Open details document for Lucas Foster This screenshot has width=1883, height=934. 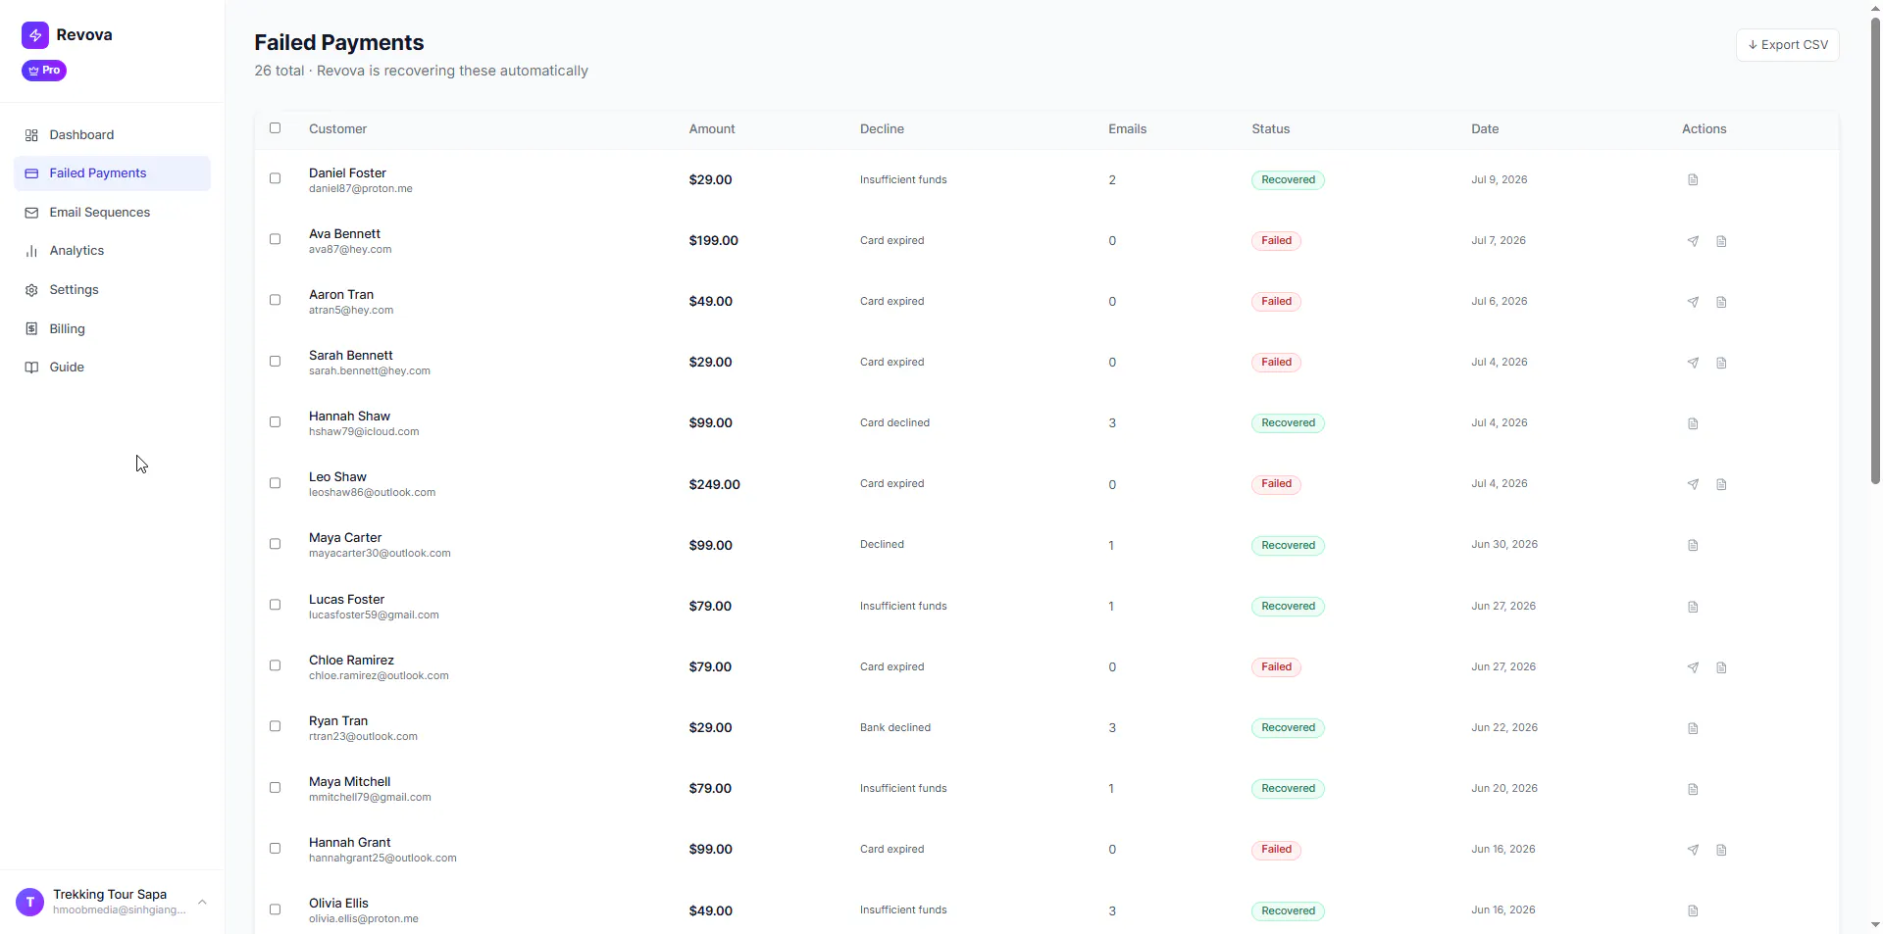click(x=1693, y=607)
